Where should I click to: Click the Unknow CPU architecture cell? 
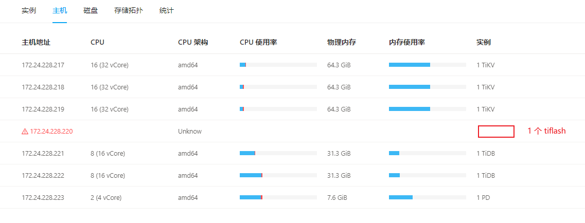pyautogui.click(x=190, y=132)
